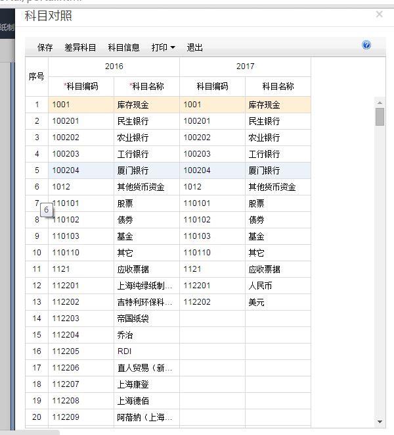This screenshot has height=435, width=394.
Task: Click row number 16 in 序号 column
Action: 37,351
